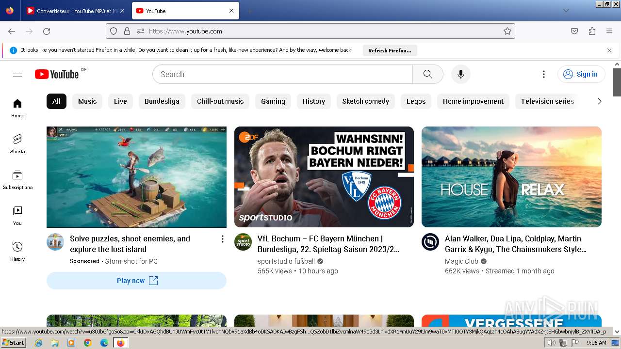Filter by the Music chip
This screenshot has height=349, width=621.
pyautogui.click(x=87, y=101)
